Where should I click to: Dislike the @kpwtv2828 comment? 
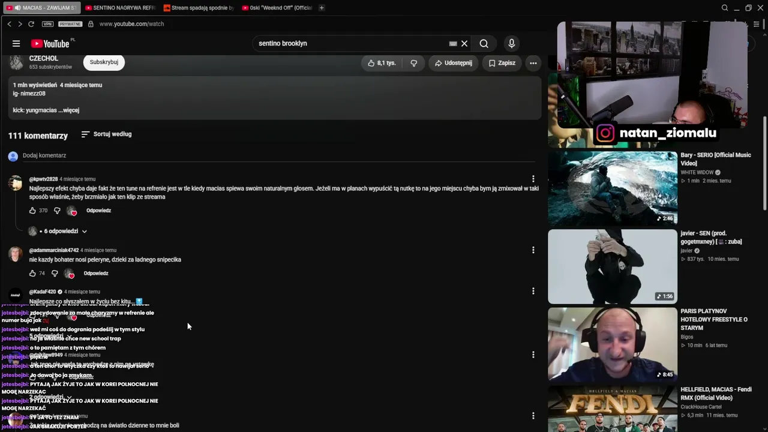pyautogui.click(x=57, y=211)
